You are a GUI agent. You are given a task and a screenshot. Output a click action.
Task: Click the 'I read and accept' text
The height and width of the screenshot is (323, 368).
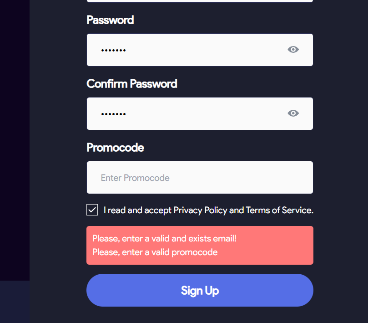coord(138,210)
